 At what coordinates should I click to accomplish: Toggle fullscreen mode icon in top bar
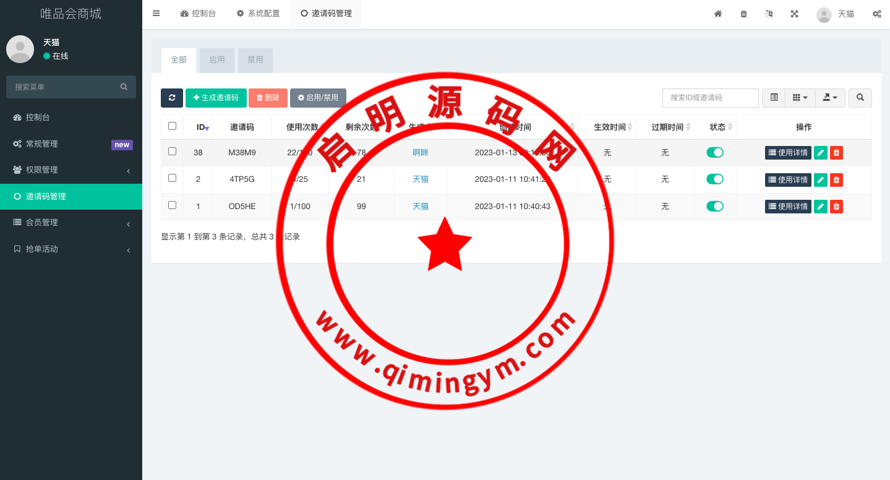click(794, 14)
